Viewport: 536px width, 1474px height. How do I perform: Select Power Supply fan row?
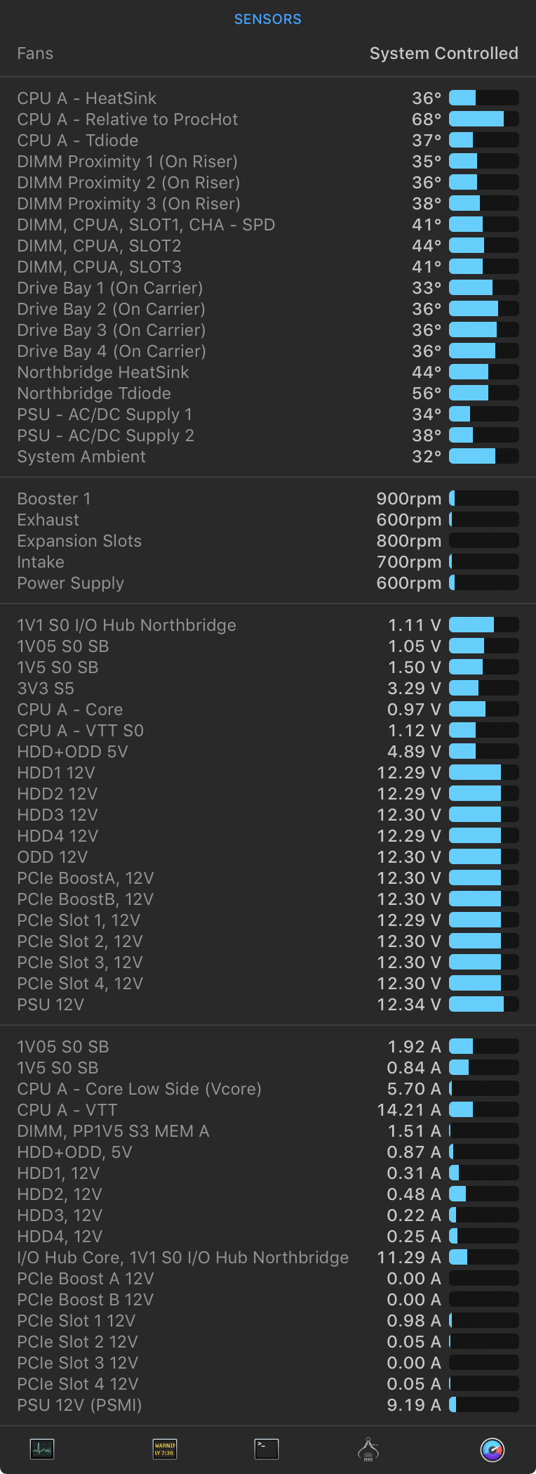[x=71, y=583]
